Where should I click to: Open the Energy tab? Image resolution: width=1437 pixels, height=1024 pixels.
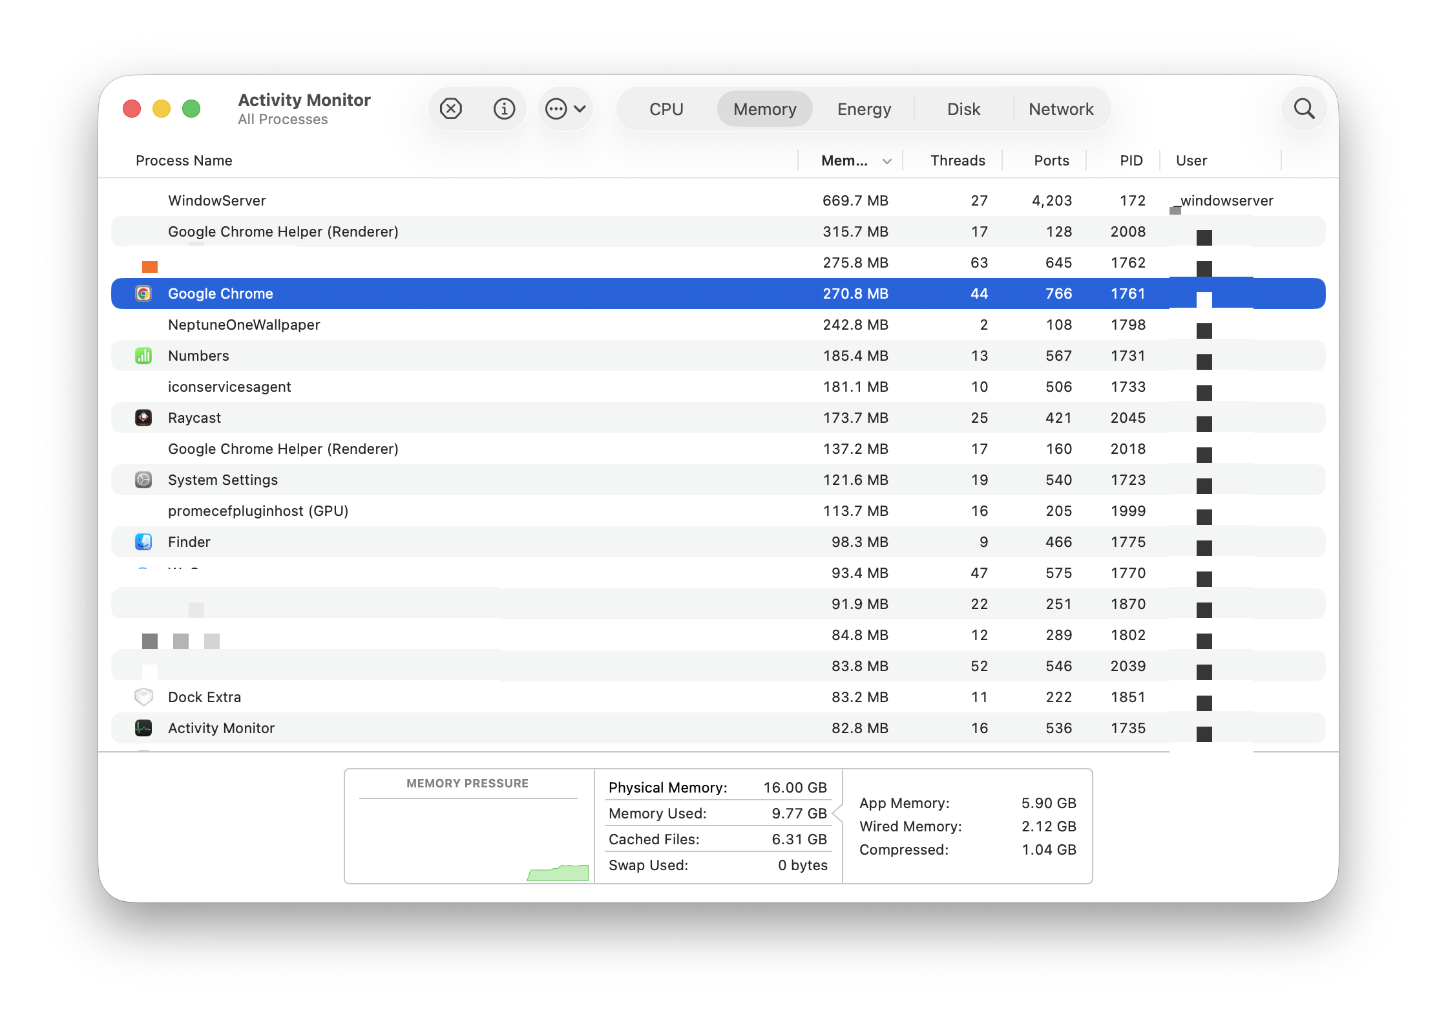[x=864, y=109]
